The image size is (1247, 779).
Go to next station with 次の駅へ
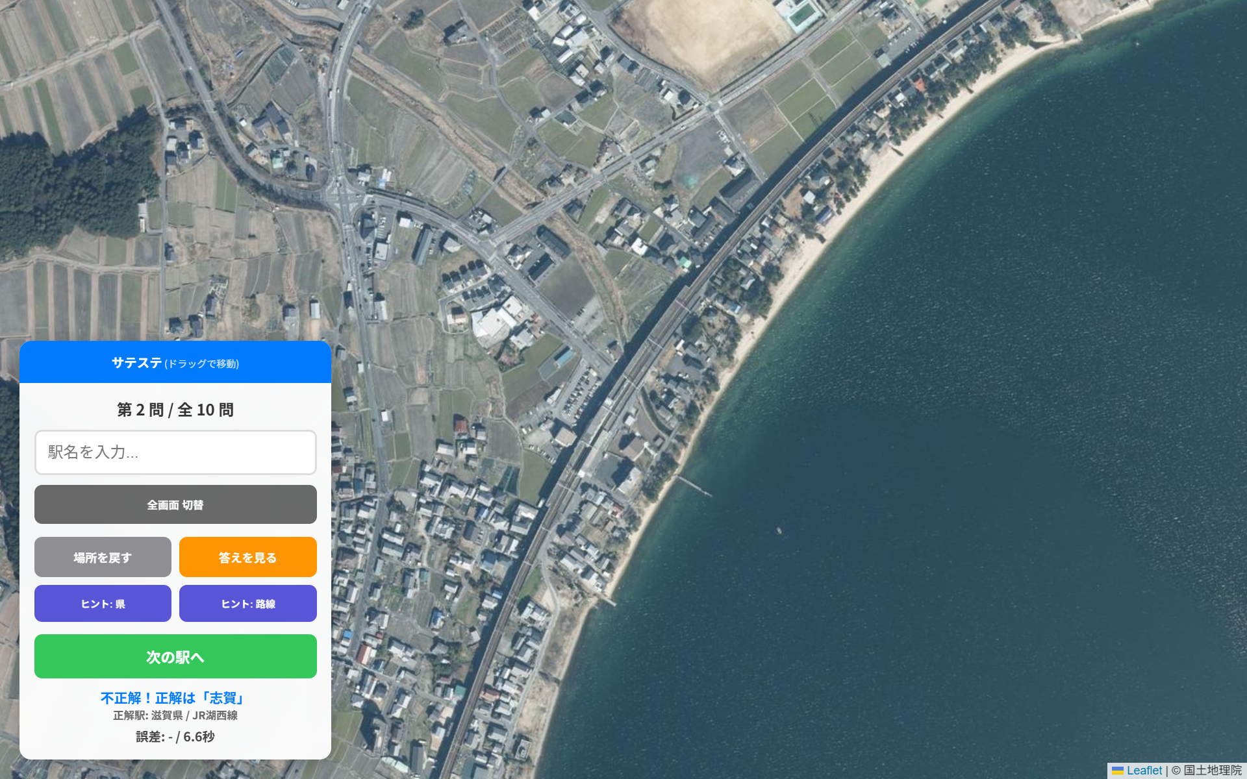pyautogui.click(x=175, y=656)
